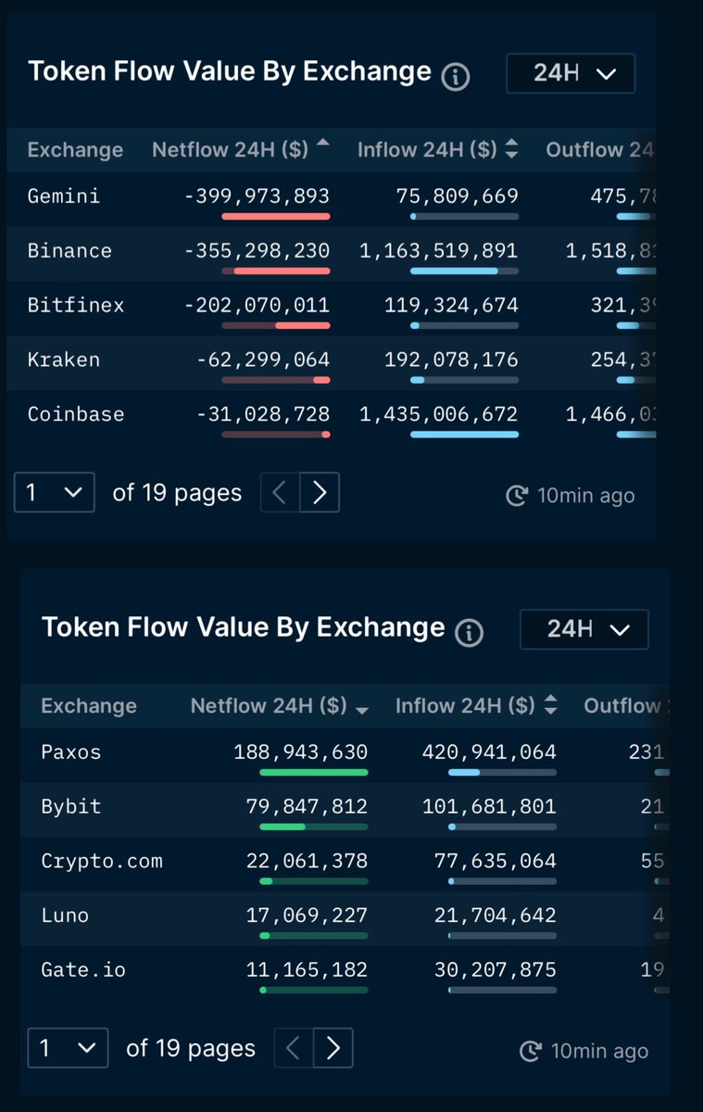
Task: Click the Outflow column header in bottom panel
Action: tap(626, 705)
